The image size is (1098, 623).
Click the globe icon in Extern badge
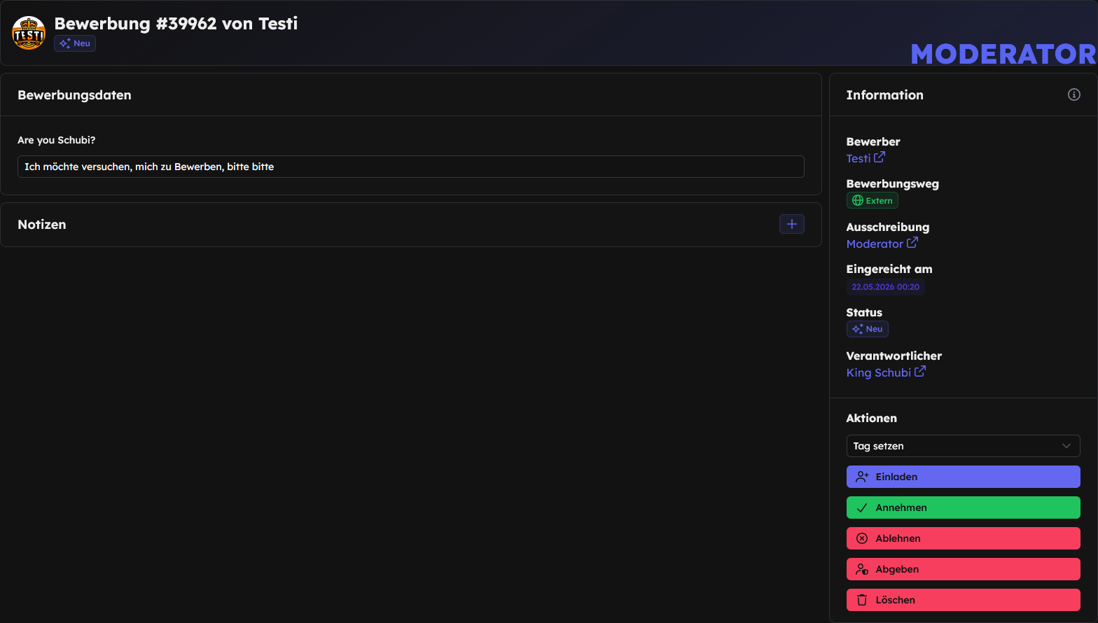pos(857,200)
